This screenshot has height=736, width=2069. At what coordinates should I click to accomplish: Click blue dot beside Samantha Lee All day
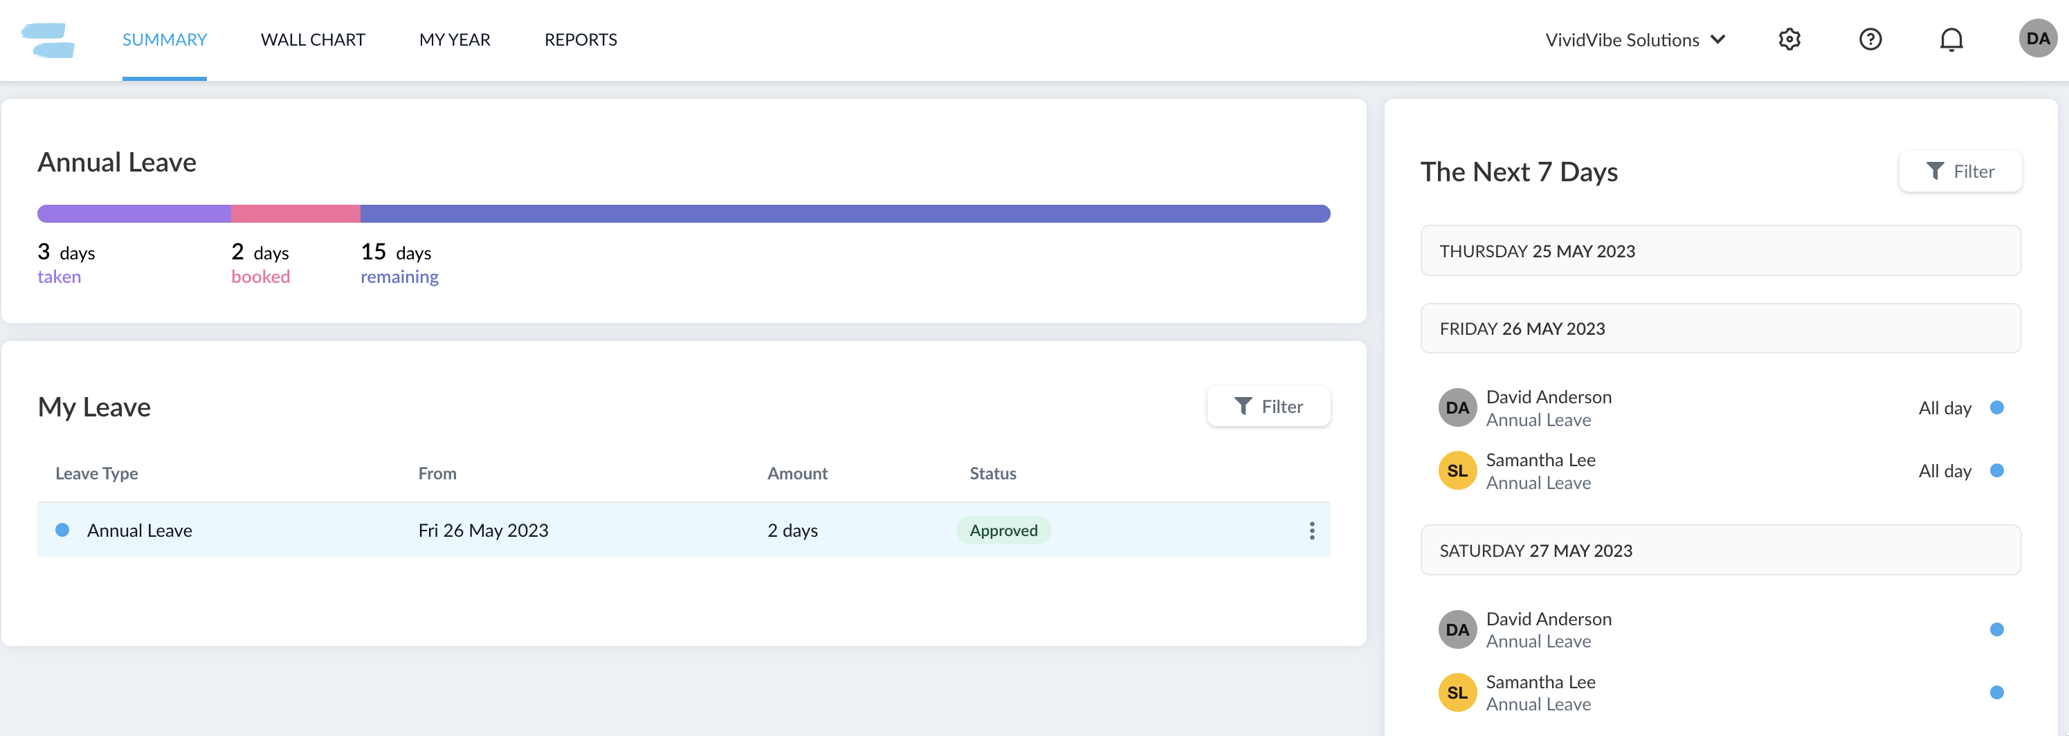point(1997,470)
